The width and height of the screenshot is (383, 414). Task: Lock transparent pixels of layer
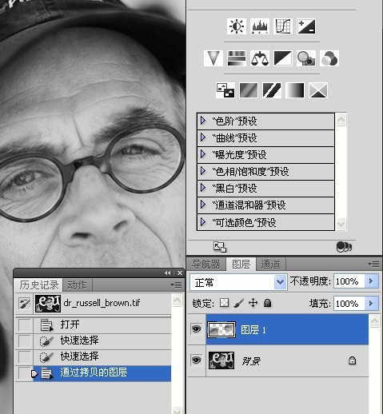click(x=224, y=303)
